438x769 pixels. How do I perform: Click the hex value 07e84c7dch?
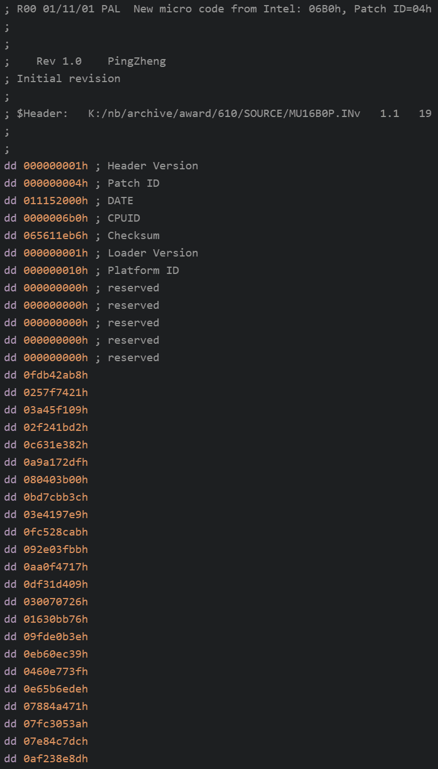56,741
